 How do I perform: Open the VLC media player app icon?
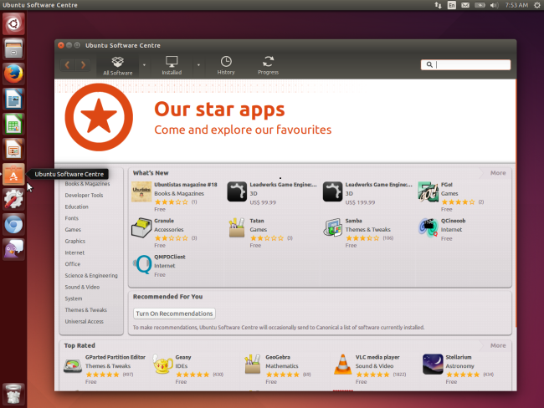click(x=342, y=365)
